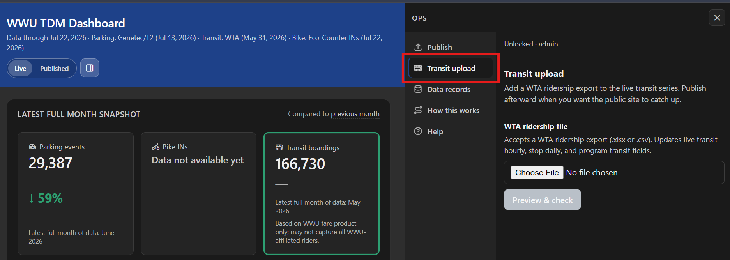Click 'Latest full month of data: June 2026' text

[x=71, y=237]
